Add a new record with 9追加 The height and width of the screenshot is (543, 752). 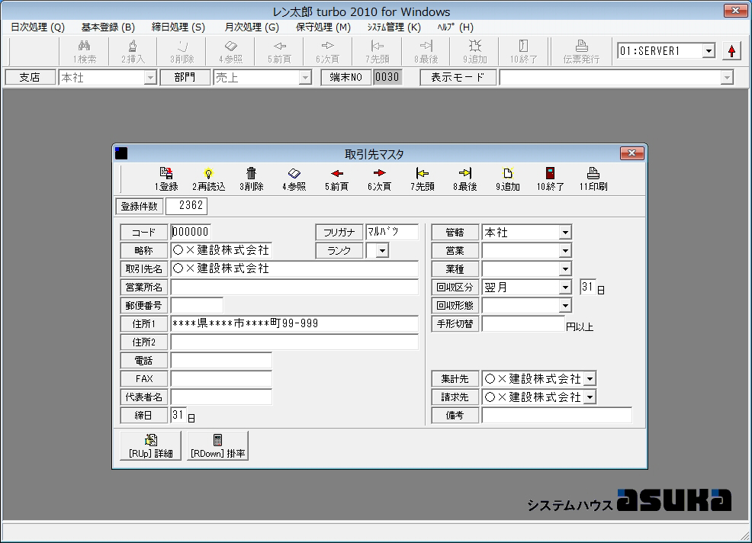pyautogui.click(x=507, y=178)
